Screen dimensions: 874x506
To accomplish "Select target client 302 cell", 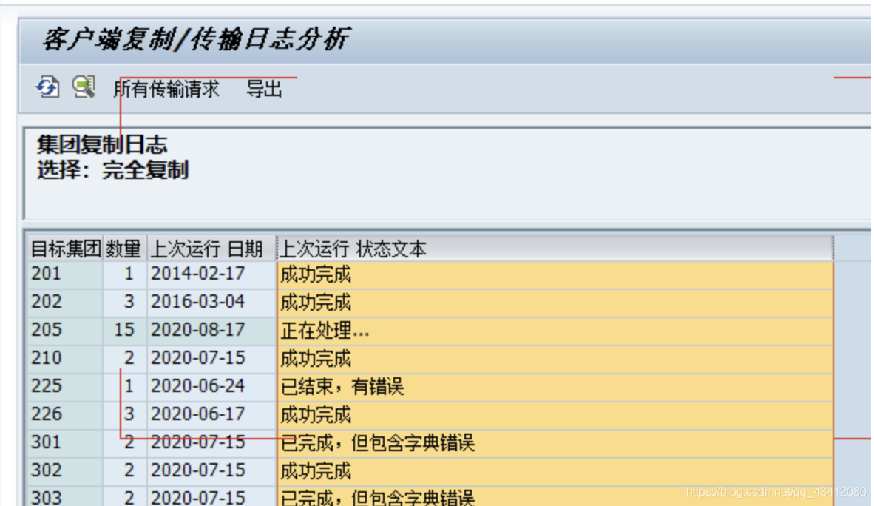I will coord(65,470).
